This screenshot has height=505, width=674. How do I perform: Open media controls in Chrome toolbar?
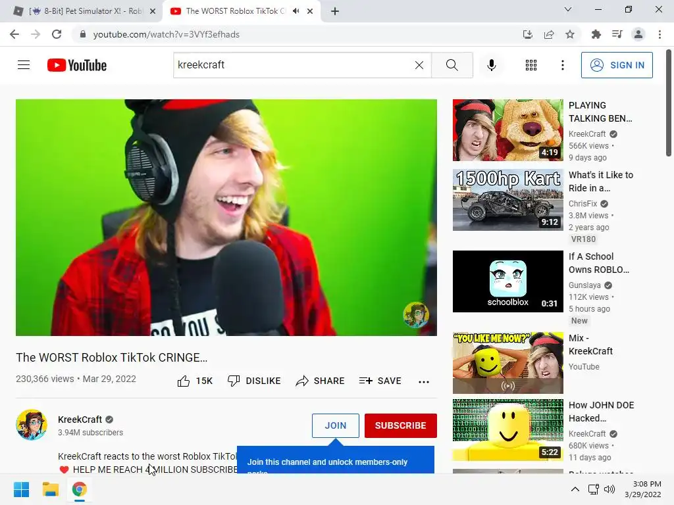(617, 34)
